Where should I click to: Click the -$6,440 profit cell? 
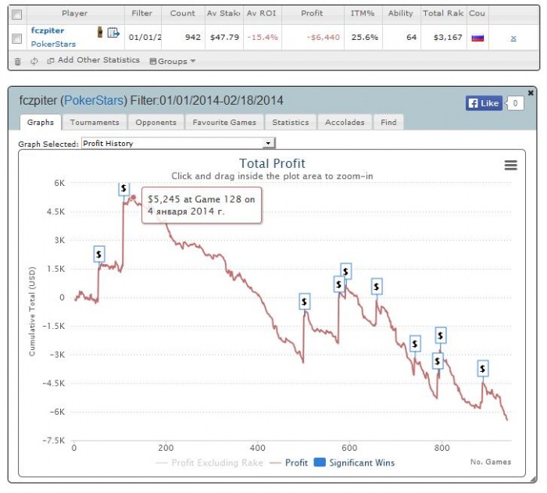pyautogui.click(x=323, y=38)
